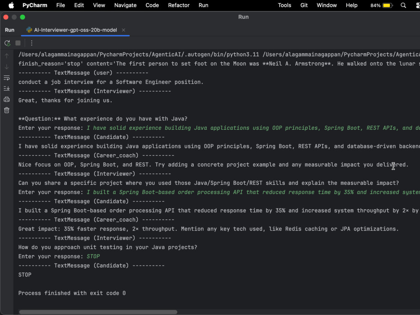Viewport: 420px width, 315px height.
Task: Toggle Scroll to the End icon
Action: (7, 88)
